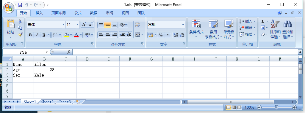Adjust the zoom slider handle

(x=276, y=107)
